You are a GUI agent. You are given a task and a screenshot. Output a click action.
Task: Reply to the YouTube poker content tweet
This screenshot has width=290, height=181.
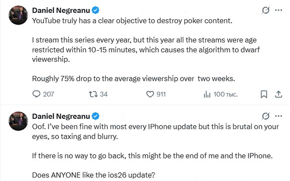(x=37, y=94)
